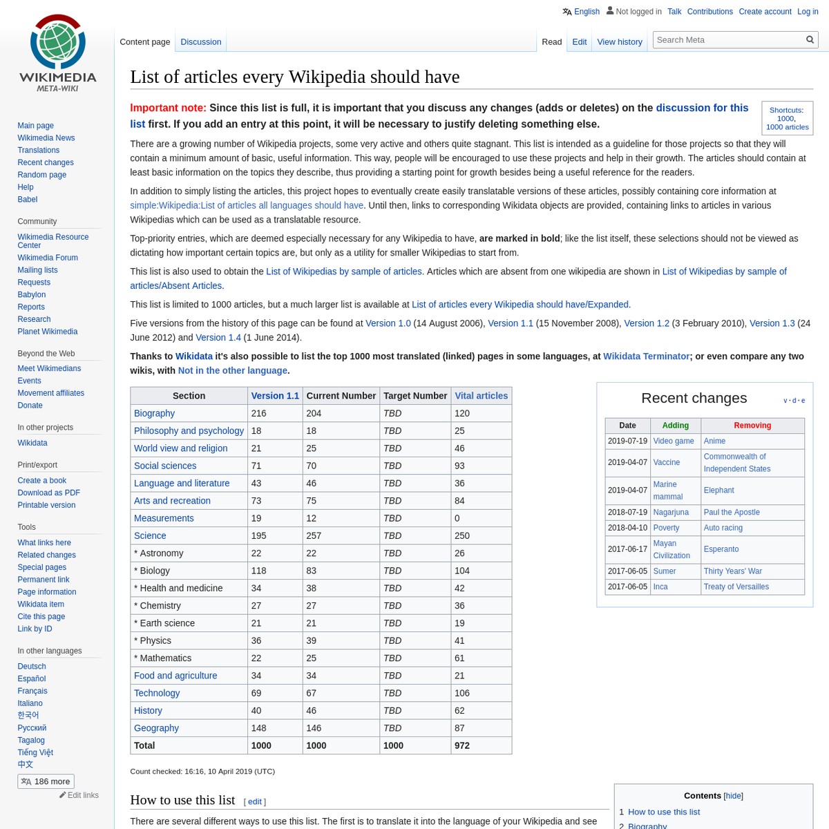Open the View history tab

pos(620,42)
